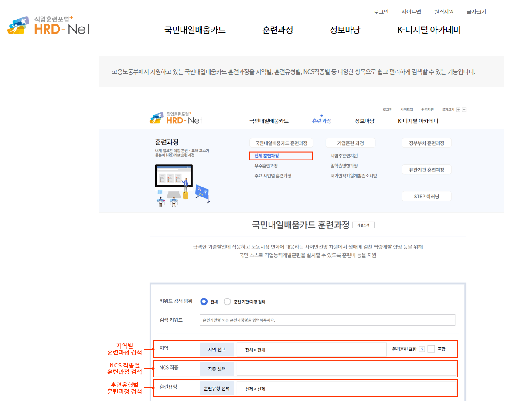518x401 pixels.
Task: Click the HRD-Net paper airplane logo
Action: [x=19, y=25]
